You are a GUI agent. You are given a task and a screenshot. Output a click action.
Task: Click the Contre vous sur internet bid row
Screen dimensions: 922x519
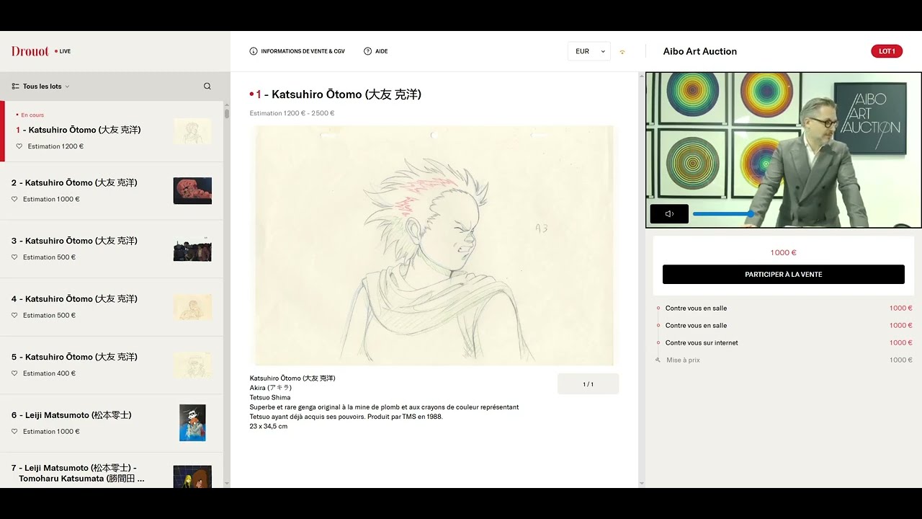point(783,343)
